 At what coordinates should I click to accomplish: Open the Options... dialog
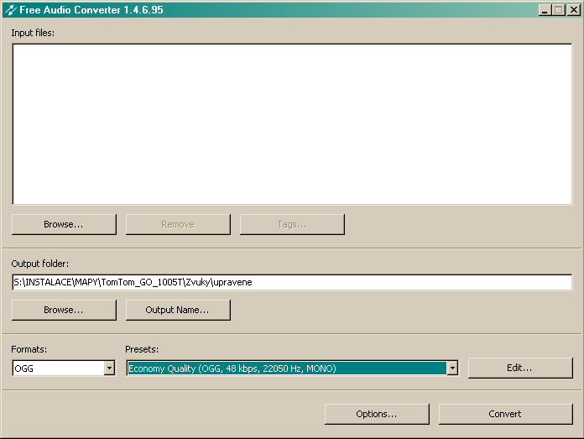click(377, 414)
